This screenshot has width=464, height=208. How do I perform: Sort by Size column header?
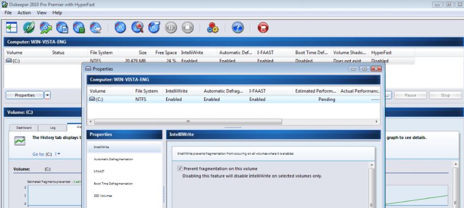(134, 53)
